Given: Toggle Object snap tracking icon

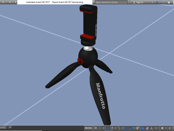Looking at the screenshot, I should pos(126,128).
